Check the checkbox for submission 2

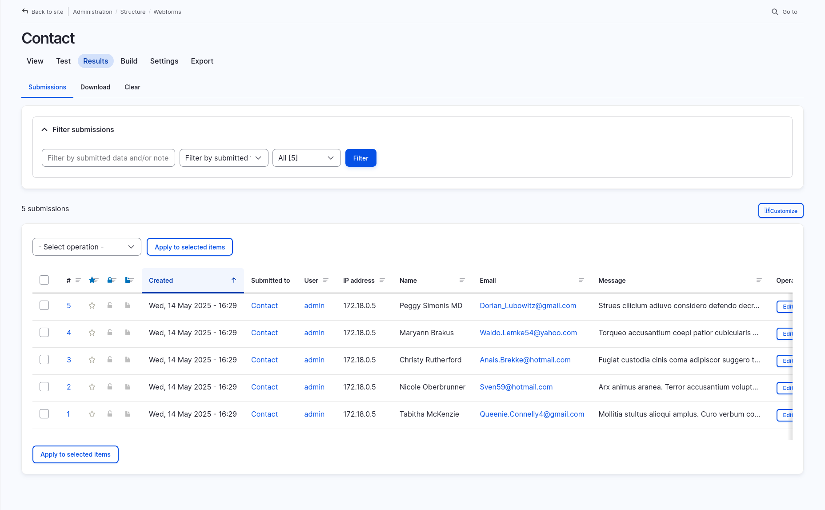44,387
